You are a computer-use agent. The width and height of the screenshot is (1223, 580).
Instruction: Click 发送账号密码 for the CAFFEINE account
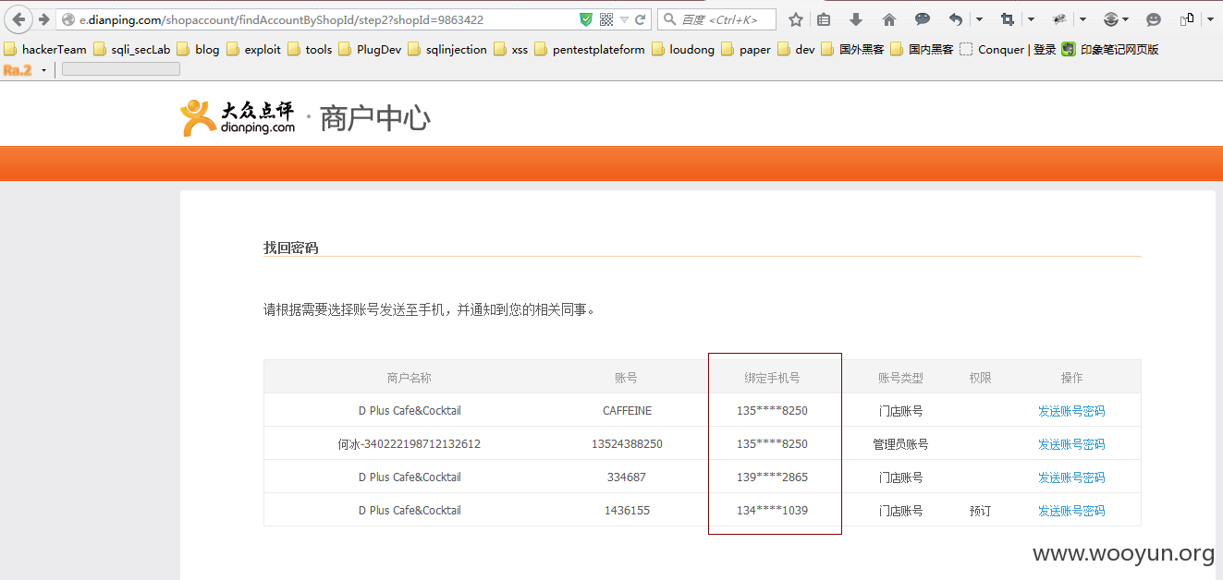(x=1071, y=411)
